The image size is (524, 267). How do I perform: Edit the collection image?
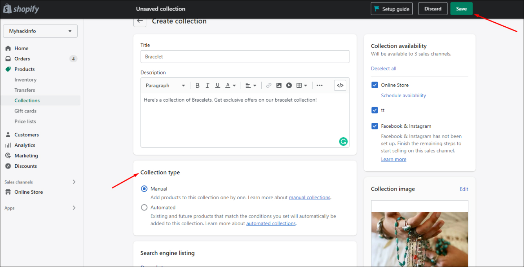464,189
